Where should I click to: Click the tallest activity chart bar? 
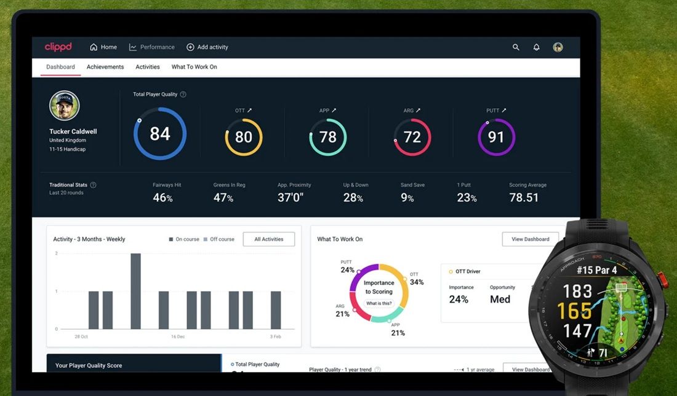135,291
